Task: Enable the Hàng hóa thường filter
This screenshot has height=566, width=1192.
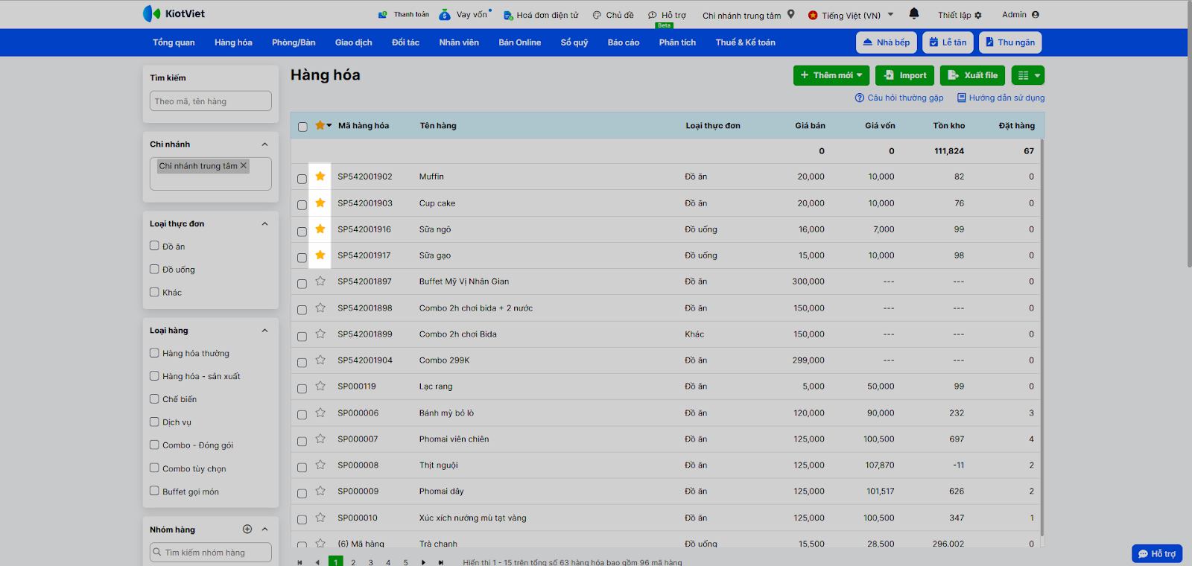Action: click(154, 353)
